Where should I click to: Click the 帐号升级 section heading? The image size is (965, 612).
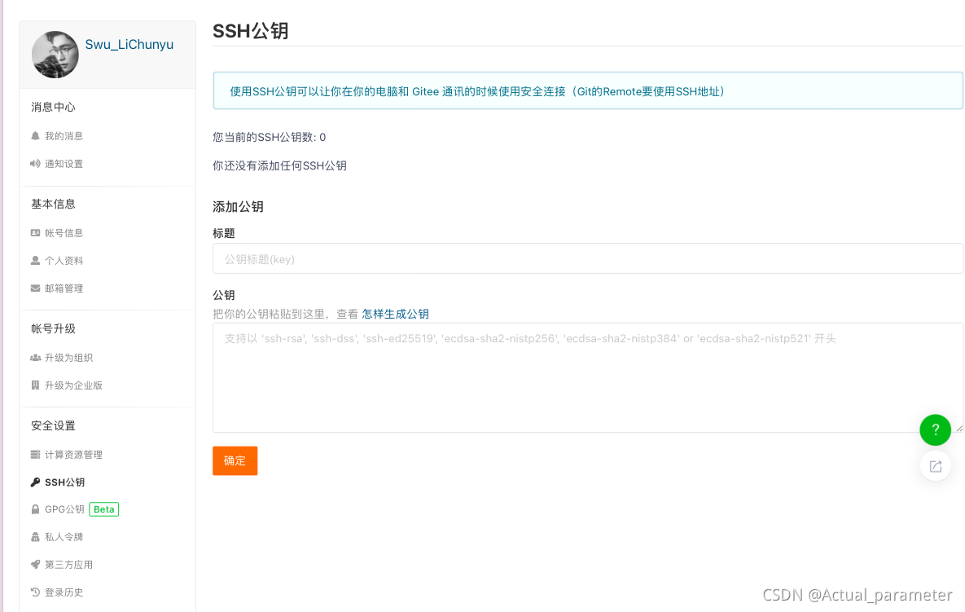[53, 328]
